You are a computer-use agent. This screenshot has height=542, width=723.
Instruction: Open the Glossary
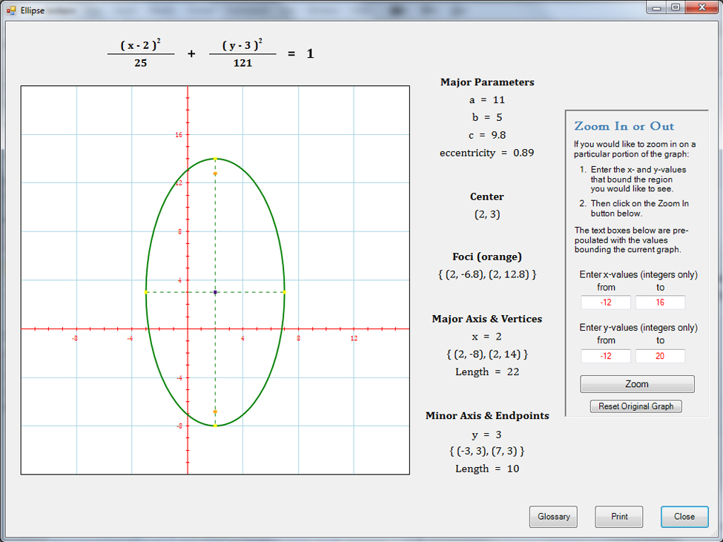click(553, 517)
